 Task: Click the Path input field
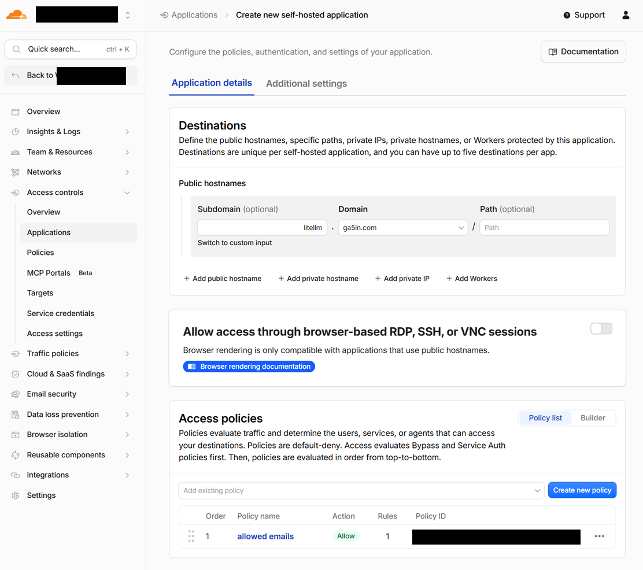point(544,228)
